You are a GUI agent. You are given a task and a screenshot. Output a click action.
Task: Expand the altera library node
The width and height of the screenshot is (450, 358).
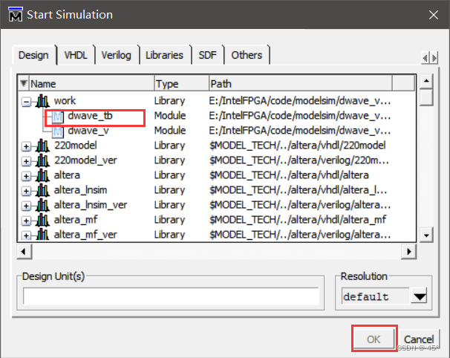(26, 176)
